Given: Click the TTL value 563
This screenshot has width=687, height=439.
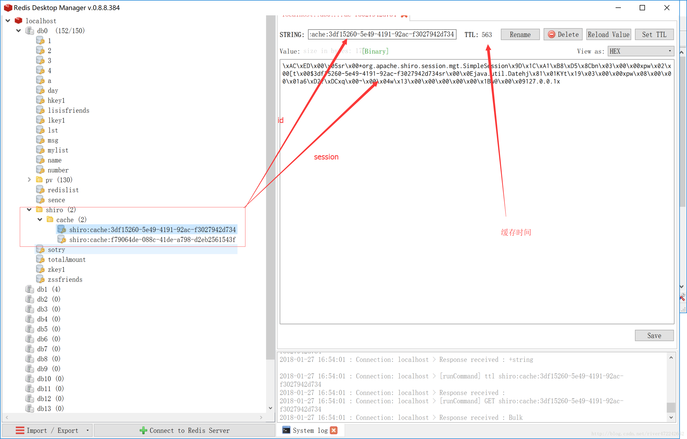Looking at the screenshot, I should (x=487, y=35).
